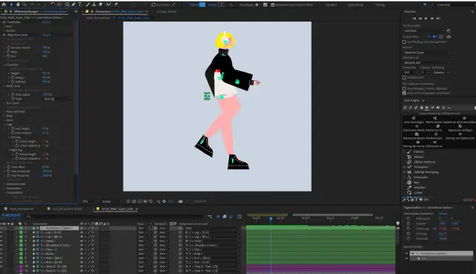Image resolution: width=476 pixels, height=274 pixels.
Task: Expand the Animation data group
Action: click(5, 184)
